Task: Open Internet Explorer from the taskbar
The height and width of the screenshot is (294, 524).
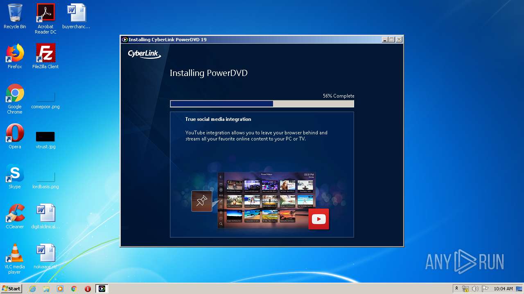Action: pyautogui.click(x=33, y=289)
